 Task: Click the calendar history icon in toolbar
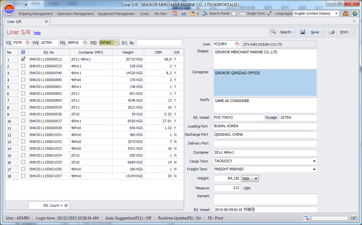pos(175,14)
